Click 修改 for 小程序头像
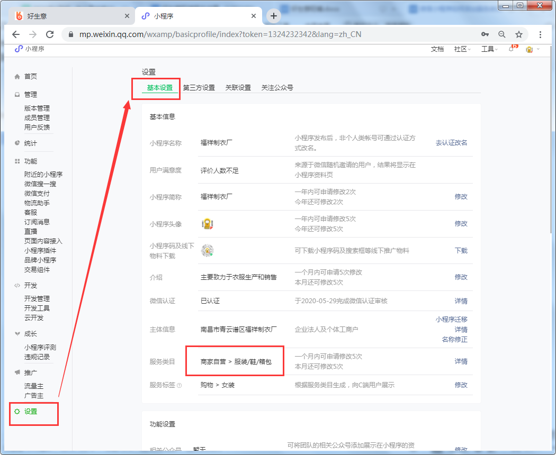Screen dimensions: 556x455 click(461, 224)
